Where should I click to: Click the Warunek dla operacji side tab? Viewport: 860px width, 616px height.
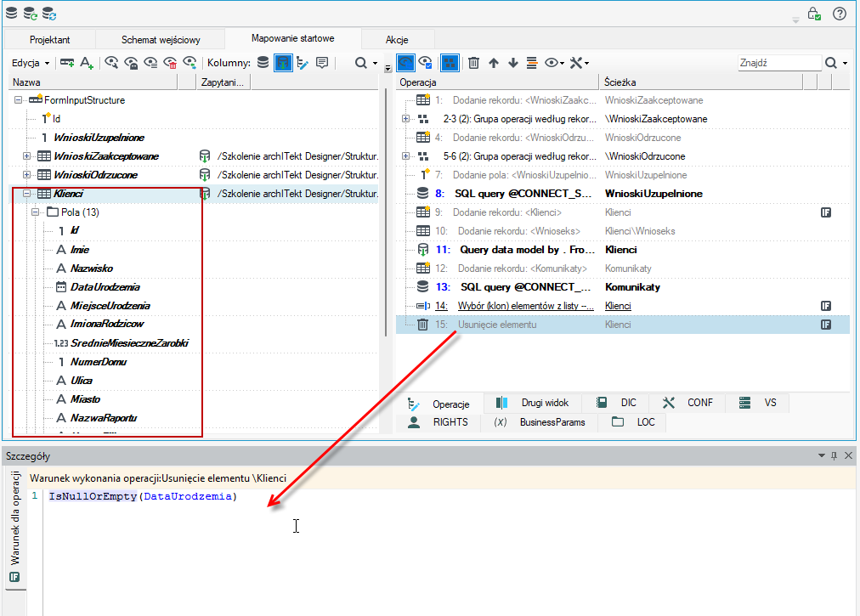tap(14, 527)
